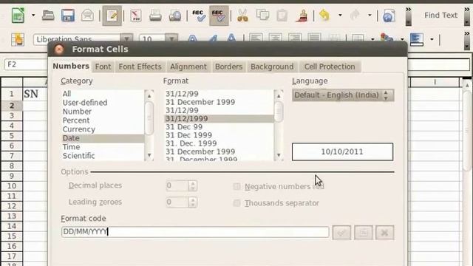
Task: Close the Format Cells dialog
Action: [x=59, y=50]
